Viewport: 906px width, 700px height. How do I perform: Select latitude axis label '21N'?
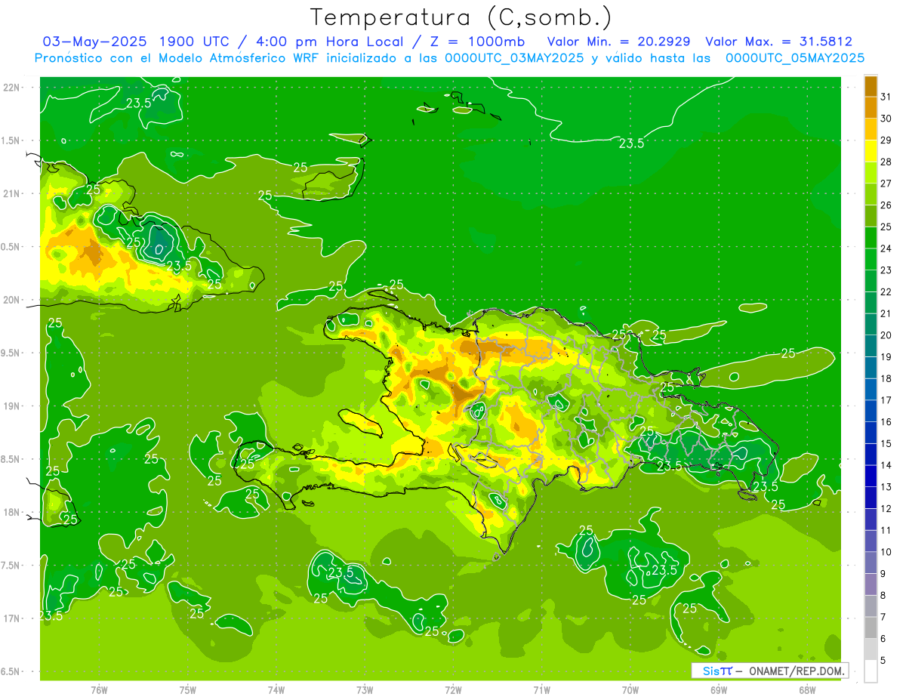pos(12,193)
